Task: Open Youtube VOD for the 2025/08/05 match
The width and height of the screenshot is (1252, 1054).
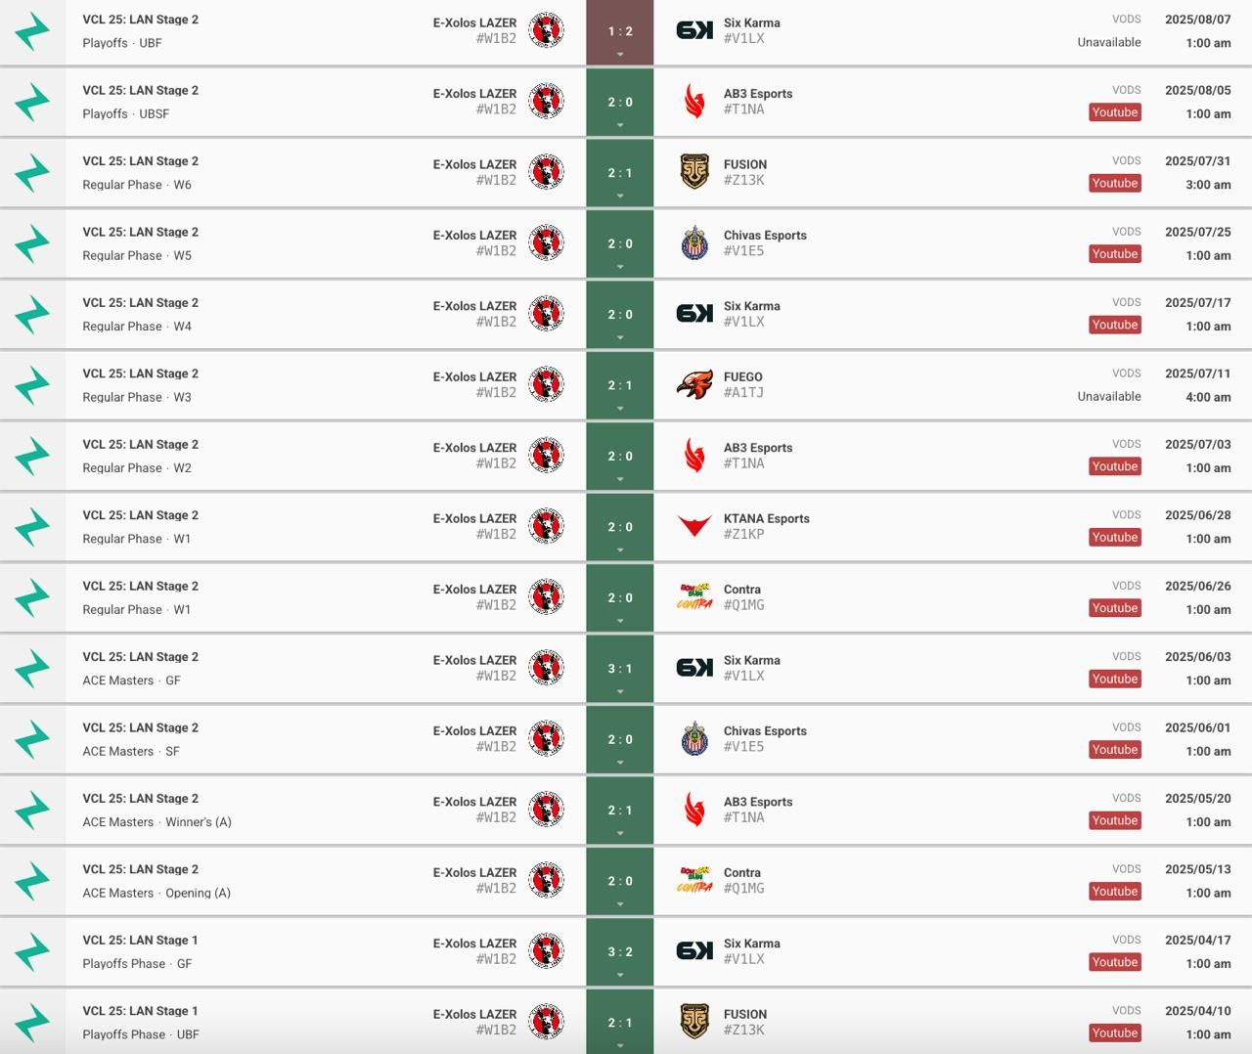Action: point(1115,112)
